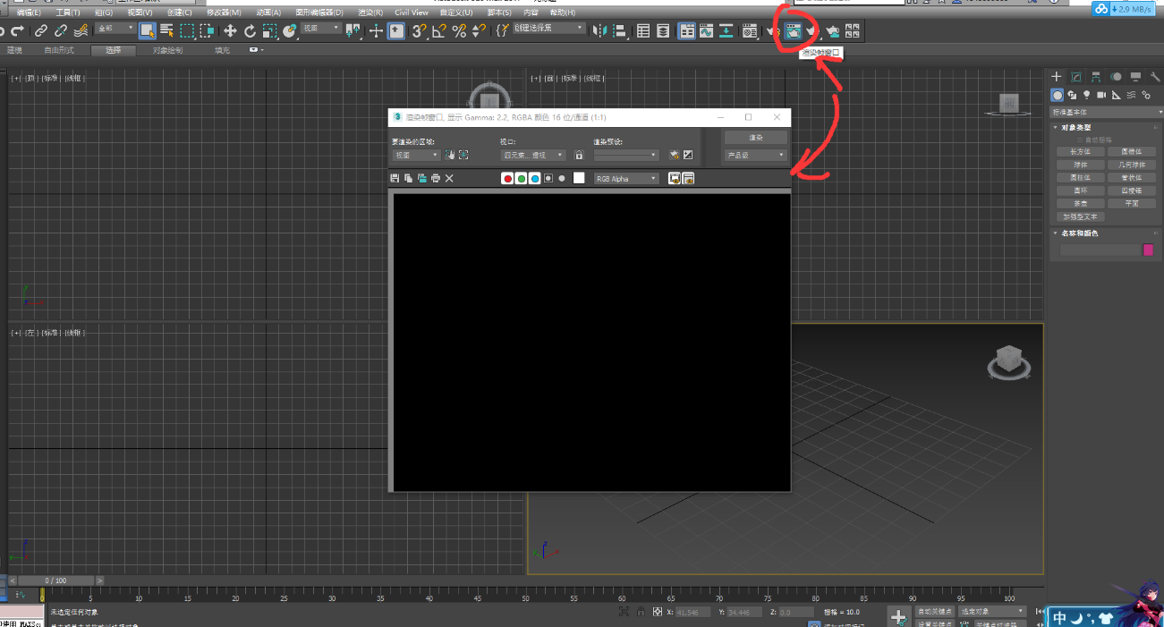The width and height of the screenshot is (1164, 627).
Task: Open the 渲染(R) menu
Action: (x=370, y=13)
